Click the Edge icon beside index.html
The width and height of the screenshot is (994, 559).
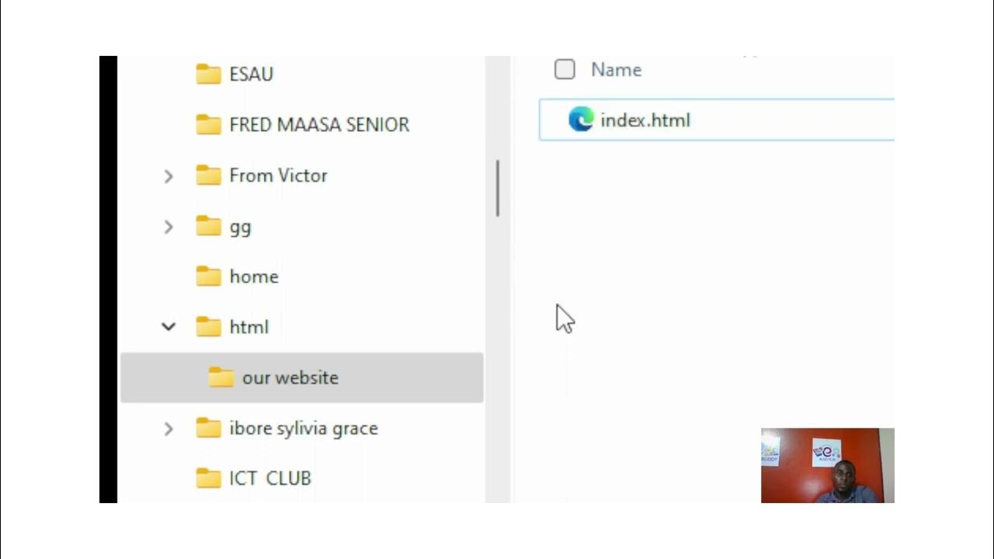tap(581, 120)
